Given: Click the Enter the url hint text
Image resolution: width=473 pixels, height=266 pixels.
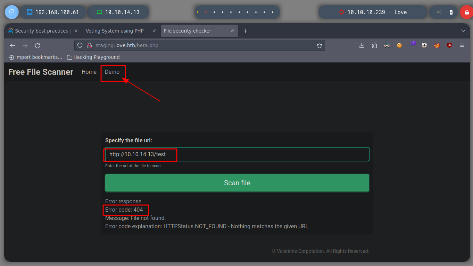Looking at the screenshot, I should point(133,166).
